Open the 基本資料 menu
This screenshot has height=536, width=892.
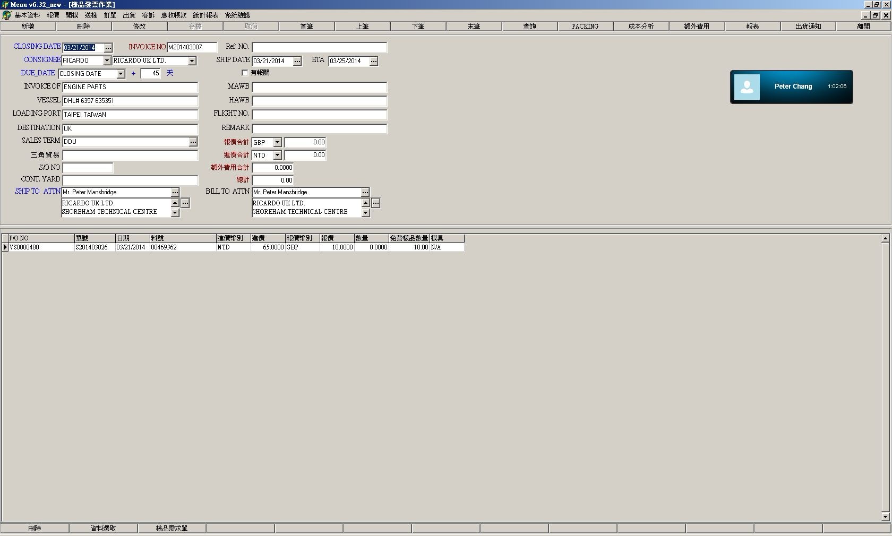pyautogui.click(x=28, y=15)
